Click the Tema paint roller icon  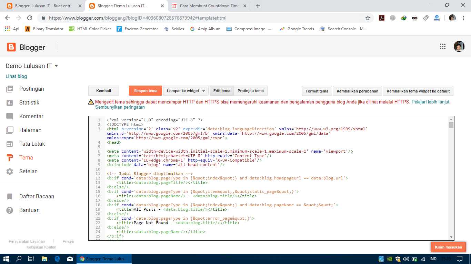coord(10,158)
